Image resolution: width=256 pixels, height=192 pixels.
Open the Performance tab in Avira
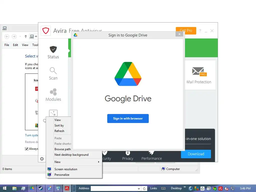coord(151,155)
